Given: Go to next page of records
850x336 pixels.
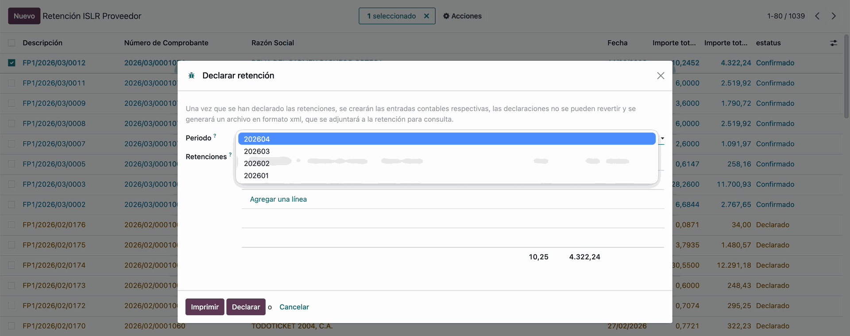Looking at the screenshot, I should pyautogui.click(x=834, y=16).
